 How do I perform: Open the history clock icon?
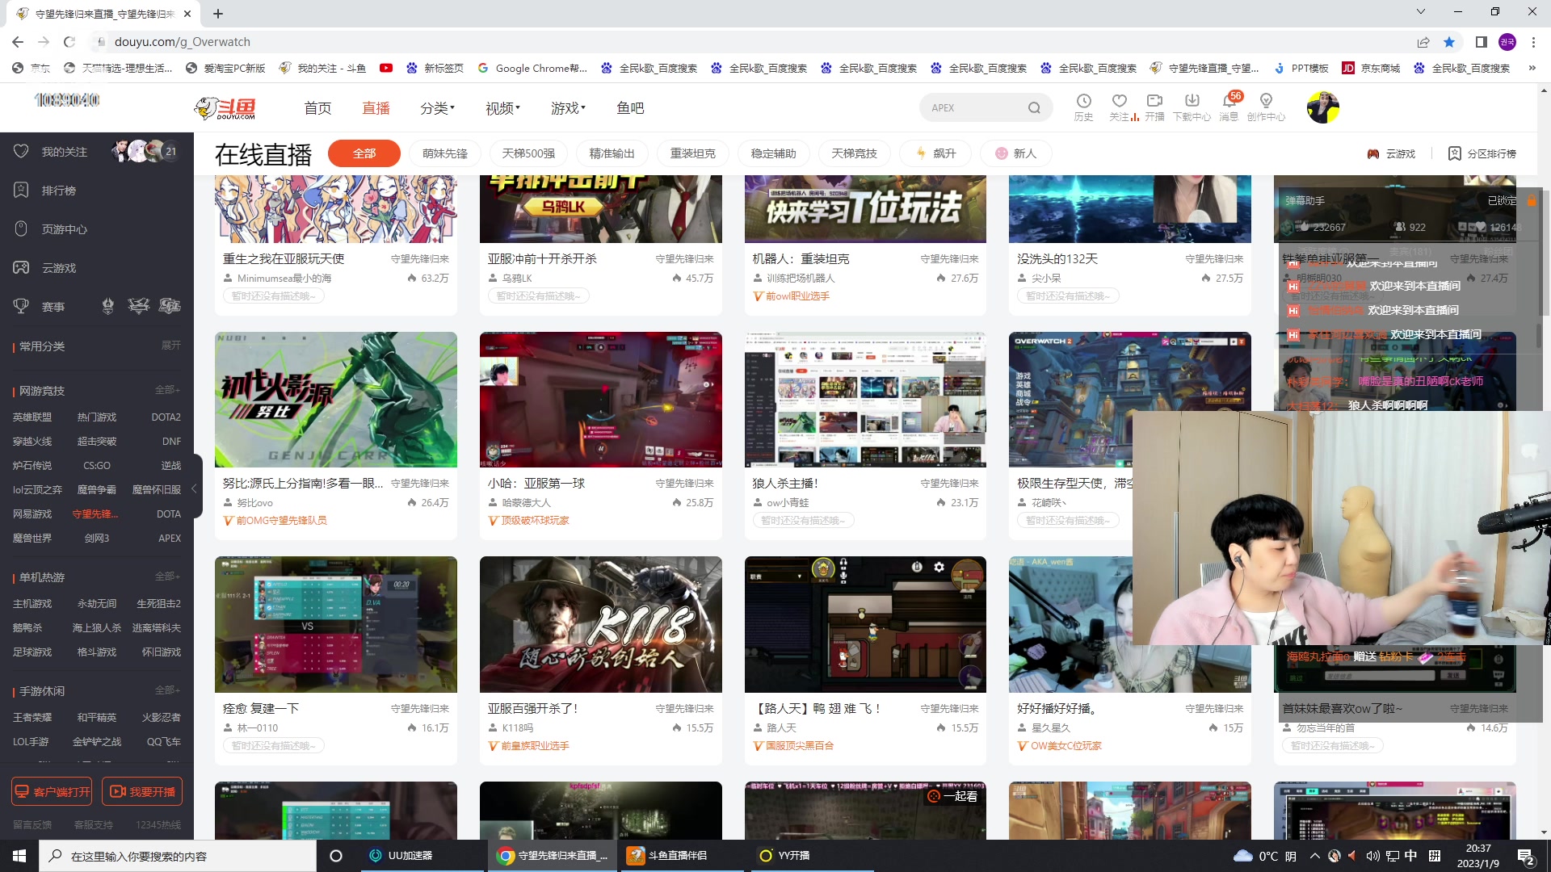click(x=1083, y=101)
